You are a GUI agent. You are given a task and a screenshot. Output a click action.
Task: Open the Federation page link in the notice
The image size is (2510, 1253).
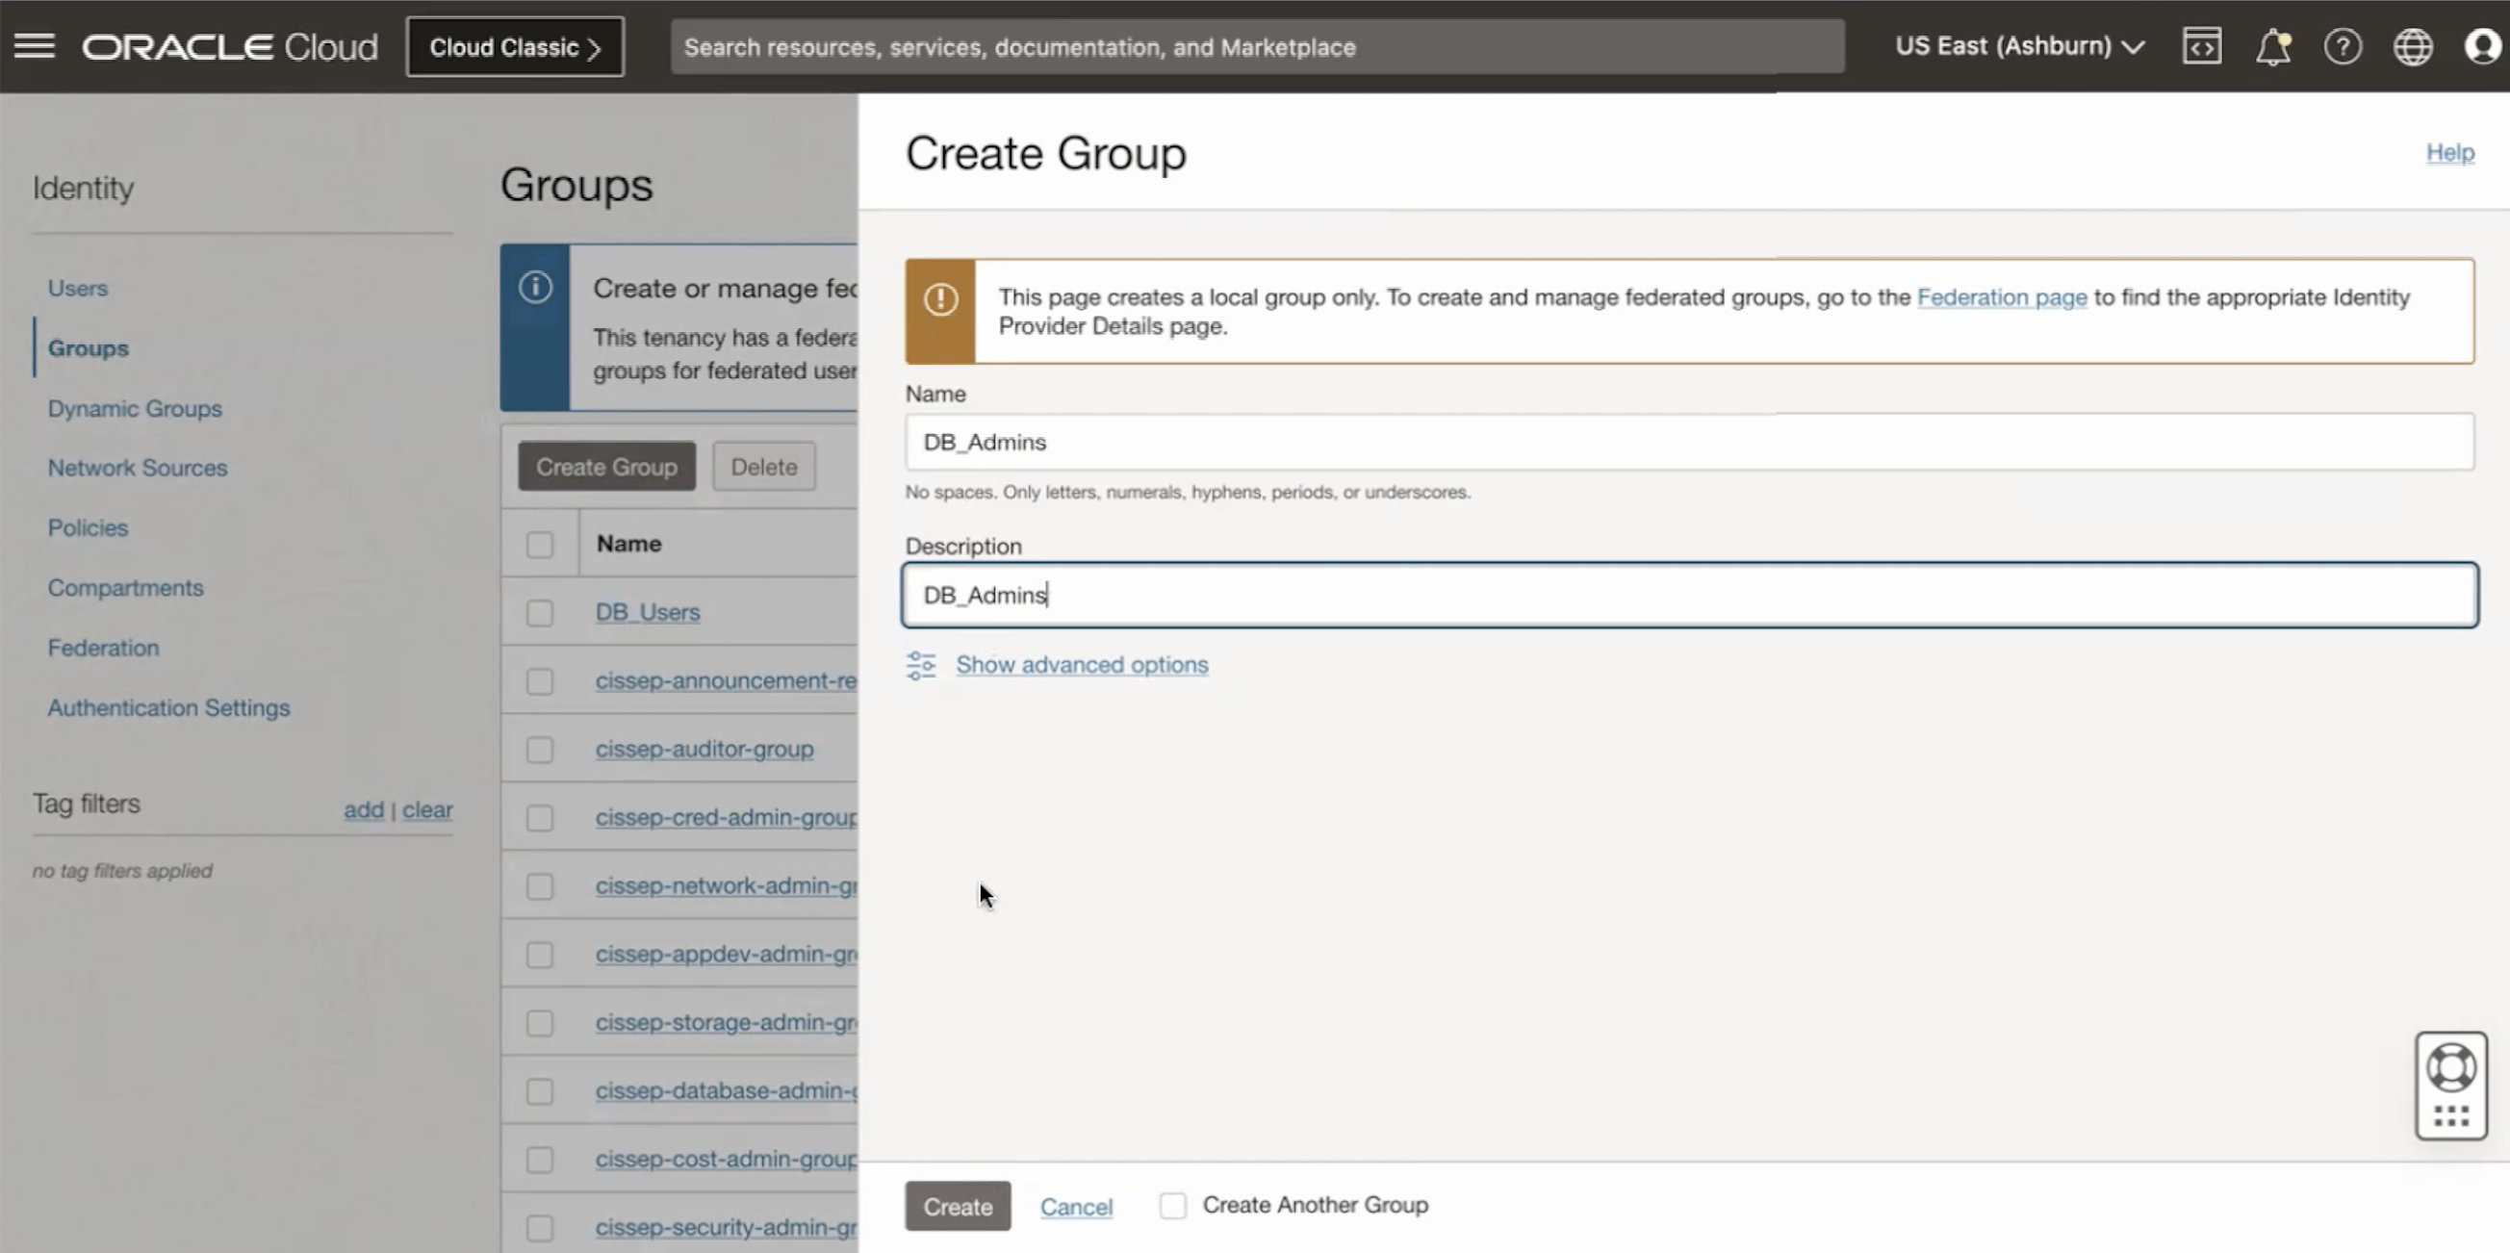pyautogui.click(x=2002, y=297)
